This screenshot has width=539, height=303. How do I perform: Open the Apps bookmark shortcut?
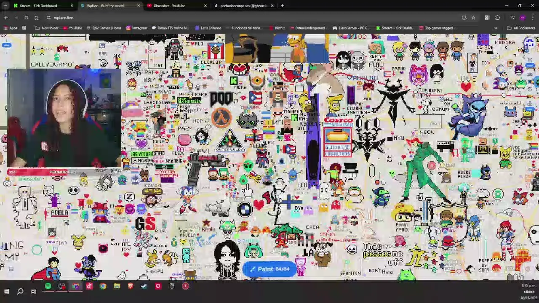tap(11, 28)
